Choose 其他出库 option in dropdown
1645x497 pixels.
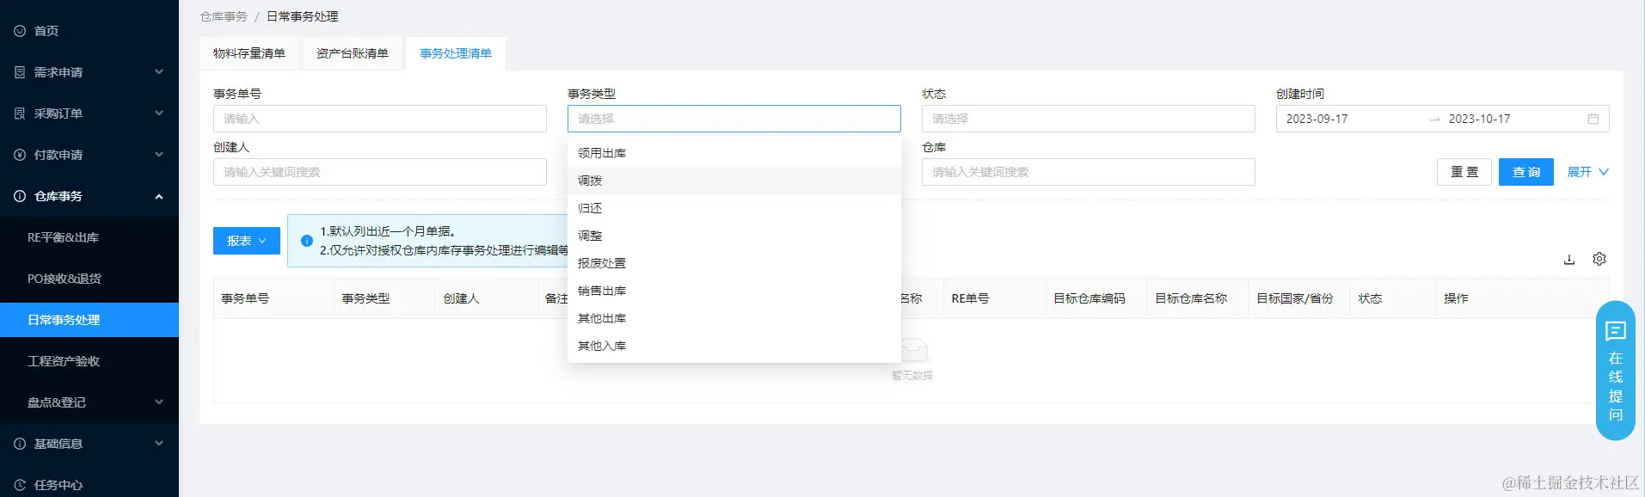(x=734, y=318)
